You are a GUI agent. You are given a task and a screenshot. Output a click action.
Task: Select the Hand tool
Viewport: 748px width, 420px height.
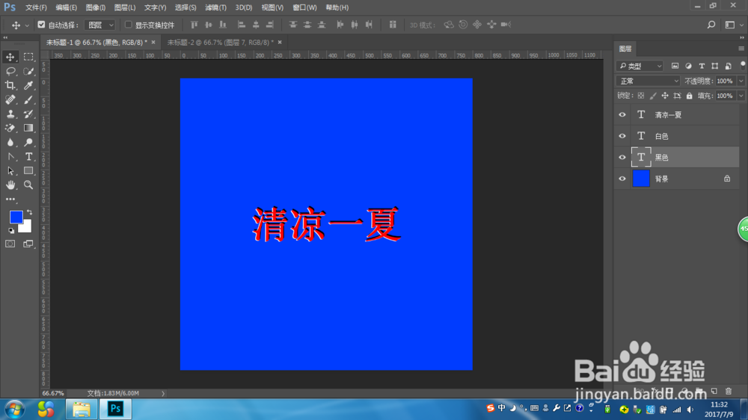tap(10, 185)
